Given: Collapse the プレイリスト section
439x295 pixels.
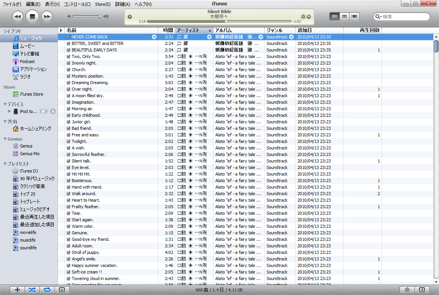Looking at the screenshot, I should pos(5,164).
